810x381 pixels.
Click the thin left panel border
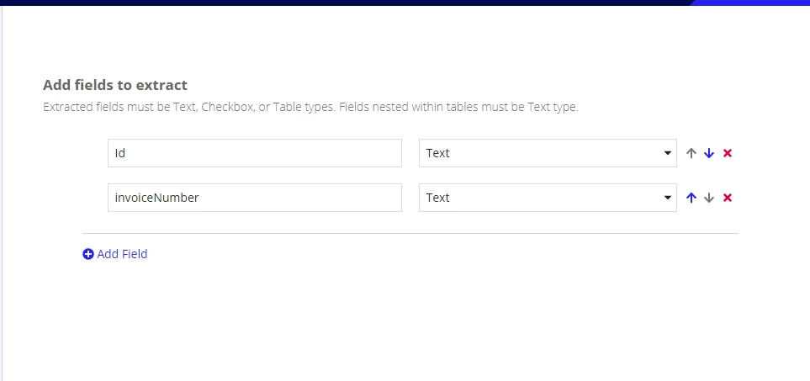2,193
